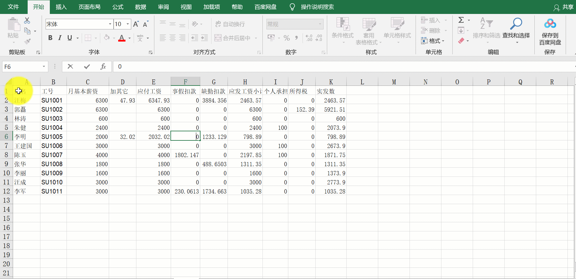
Task: Open 套用表格格式 table format menu
Action: pyautogui.click(x=369, y=31)
